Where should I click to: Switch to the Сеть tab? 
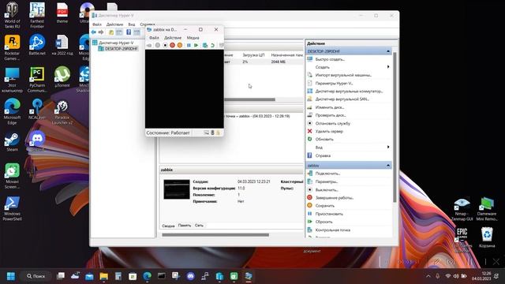(199, 226)
